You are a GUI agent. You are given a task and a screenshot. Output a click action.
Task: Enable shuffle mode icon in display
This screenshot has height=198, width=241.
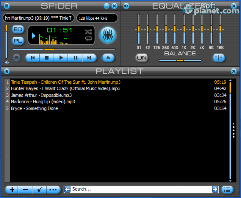88,32
